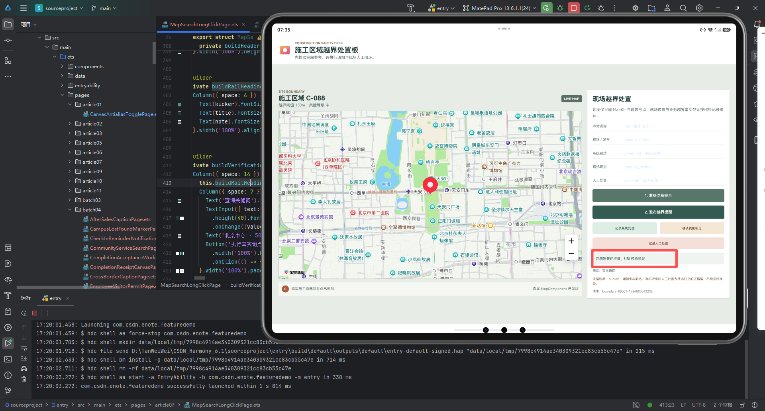Image resolution: width=765 pixels, height=411 pixels.
Task: Open the commit tool window icon
Action: pos(8,40)
